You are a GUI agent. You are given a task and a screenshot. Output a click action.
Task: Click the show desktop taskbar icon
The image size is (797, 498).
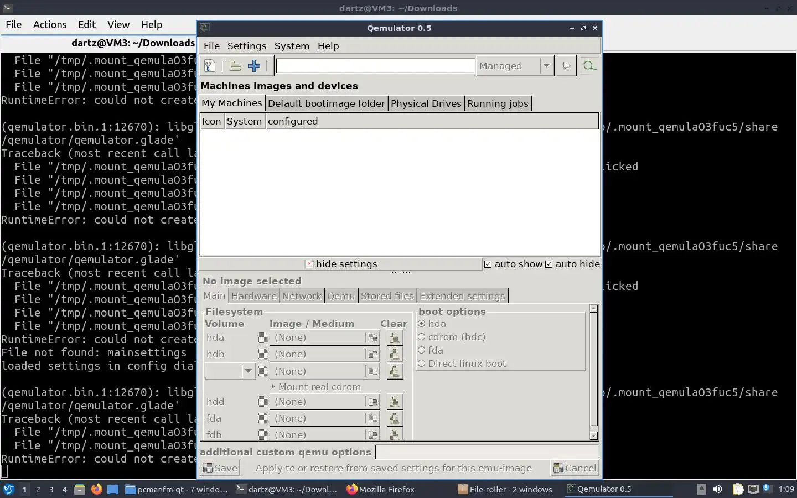[x=113, y=489]
